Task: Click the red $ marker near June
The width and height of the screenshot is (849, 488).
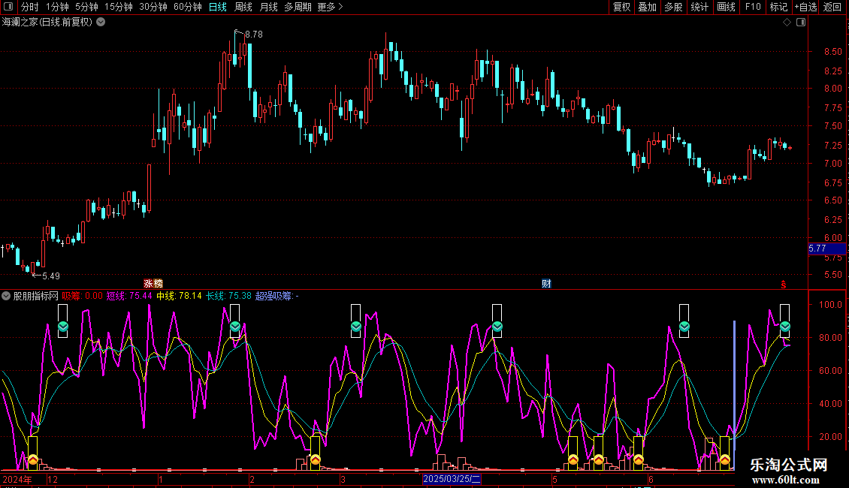Action: click(x=784, y=285)
